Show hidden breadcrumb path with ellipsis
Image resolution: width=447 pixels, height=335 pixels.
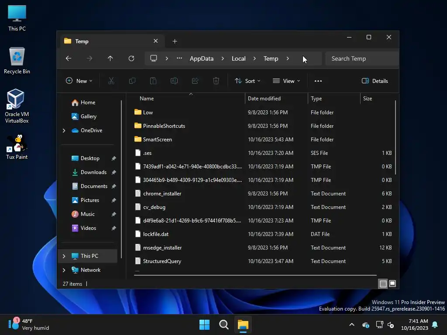tap(179, 58)
